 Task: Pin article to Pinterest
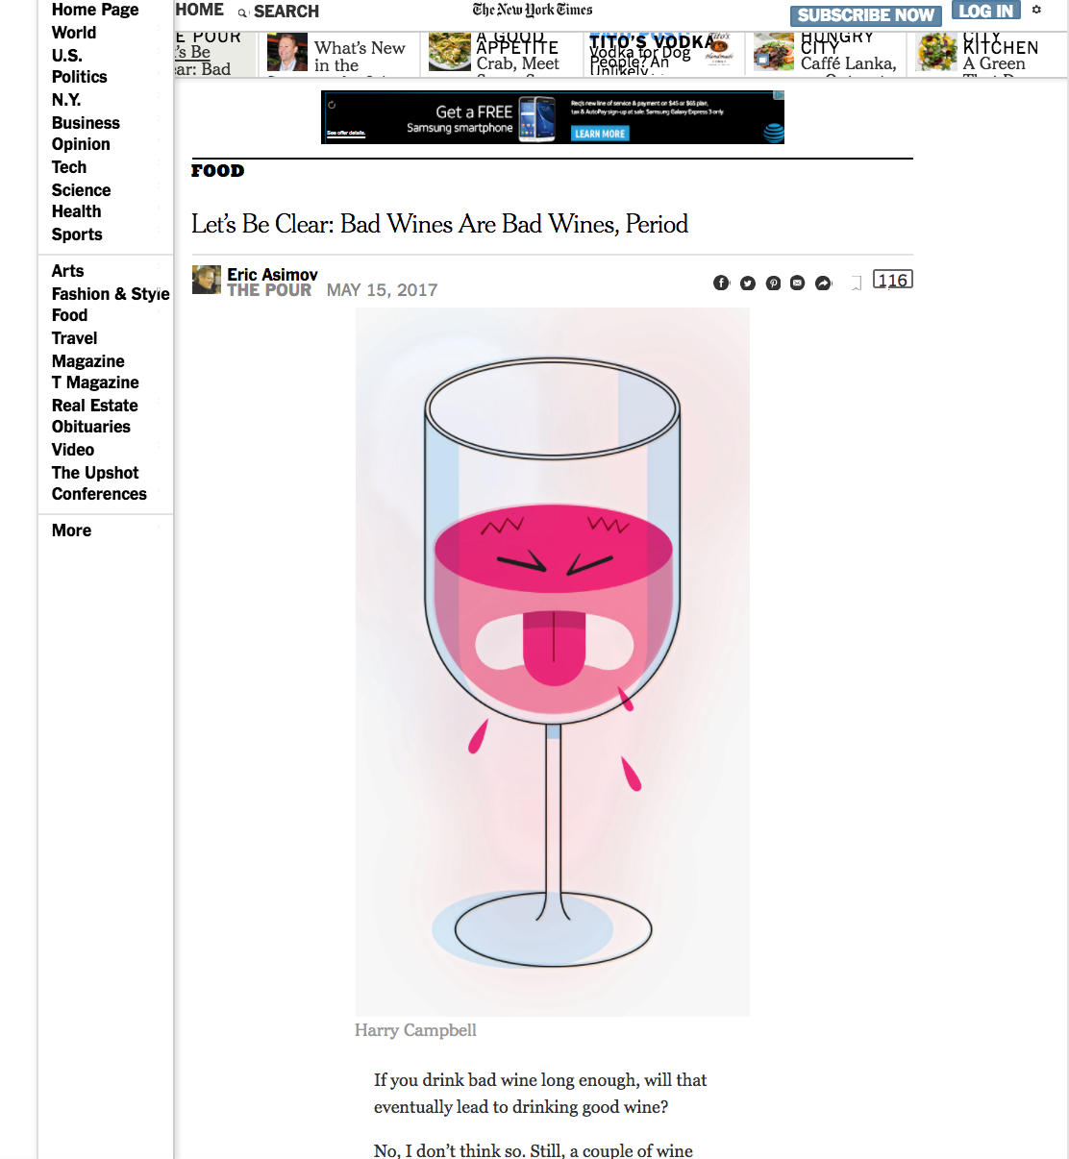pos(773,283)
